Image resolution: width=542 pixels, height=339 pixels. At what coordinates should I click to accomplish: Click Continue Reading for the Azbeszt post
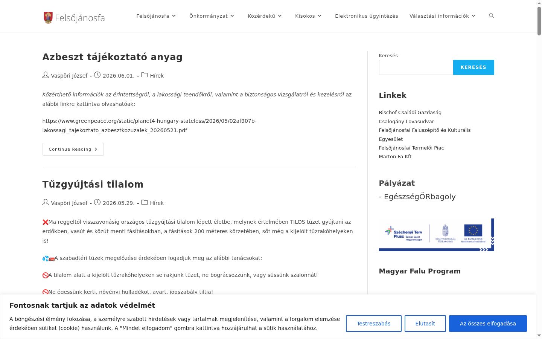pyautogui.click(x=73, y=149)
